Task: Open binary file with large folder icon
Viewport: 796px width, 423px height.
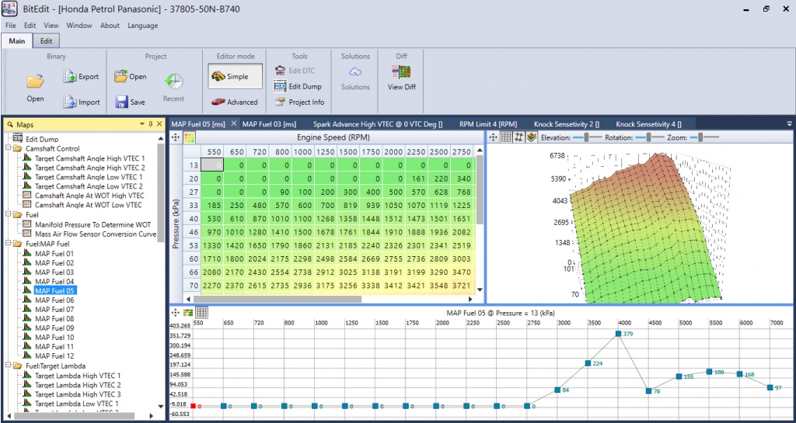Action: click(36, 81)
